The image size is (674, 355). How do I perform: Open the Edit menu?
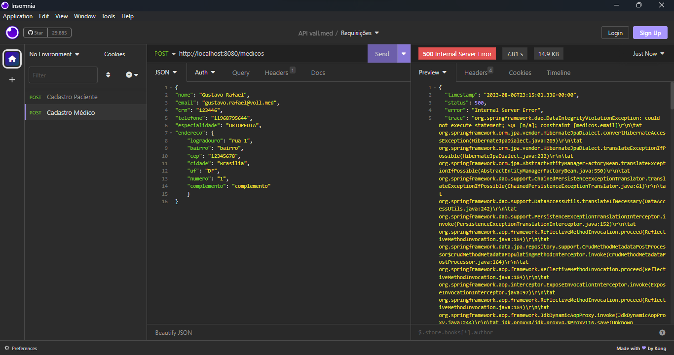[x=44, y=16]
